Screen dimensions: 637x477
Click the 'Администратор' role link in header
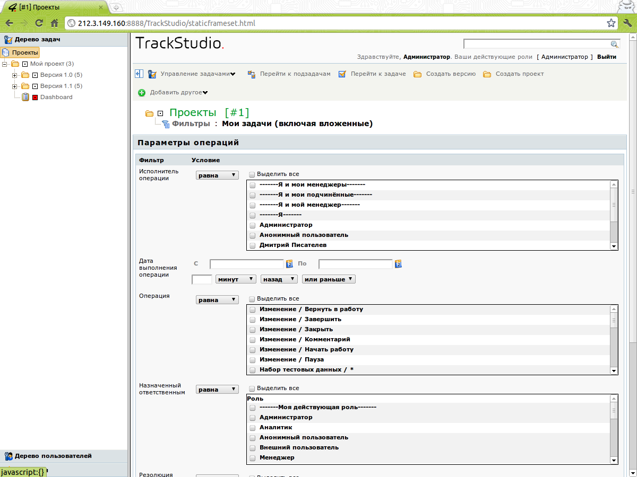(565, 57)
